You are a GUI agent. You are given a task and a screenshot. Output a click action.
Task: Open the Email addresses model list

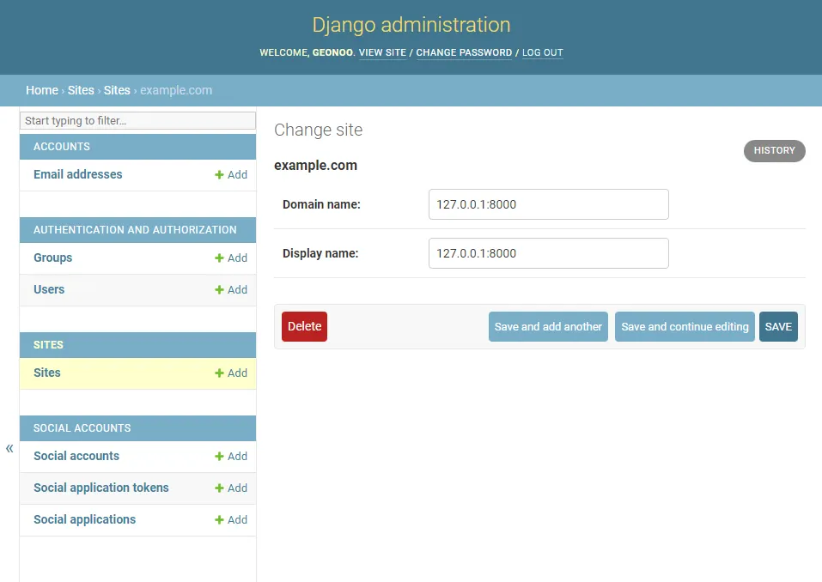77,174
